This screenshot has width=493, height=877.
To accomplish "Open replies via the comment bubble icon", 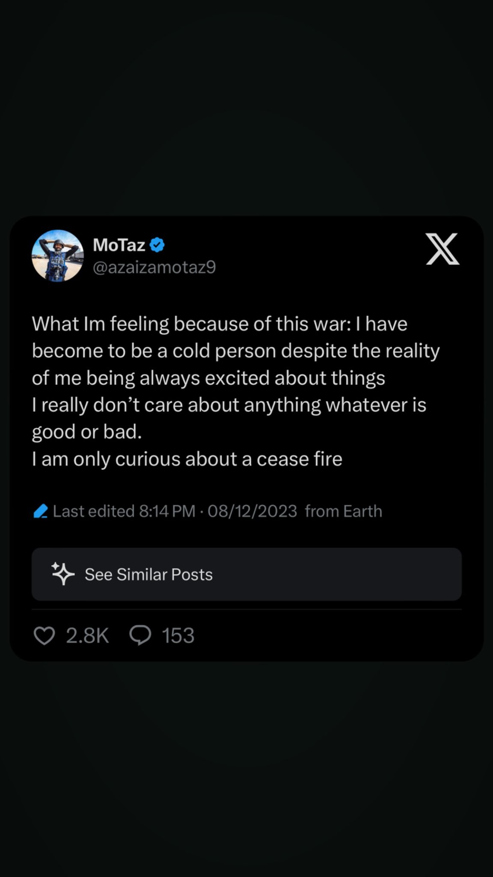I will click(140, 635).
